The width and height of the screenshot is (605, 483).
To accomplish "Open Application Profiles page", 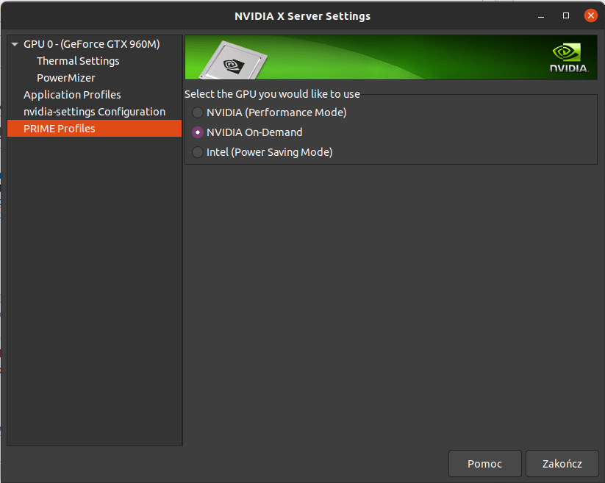I will tap(72, 95).
